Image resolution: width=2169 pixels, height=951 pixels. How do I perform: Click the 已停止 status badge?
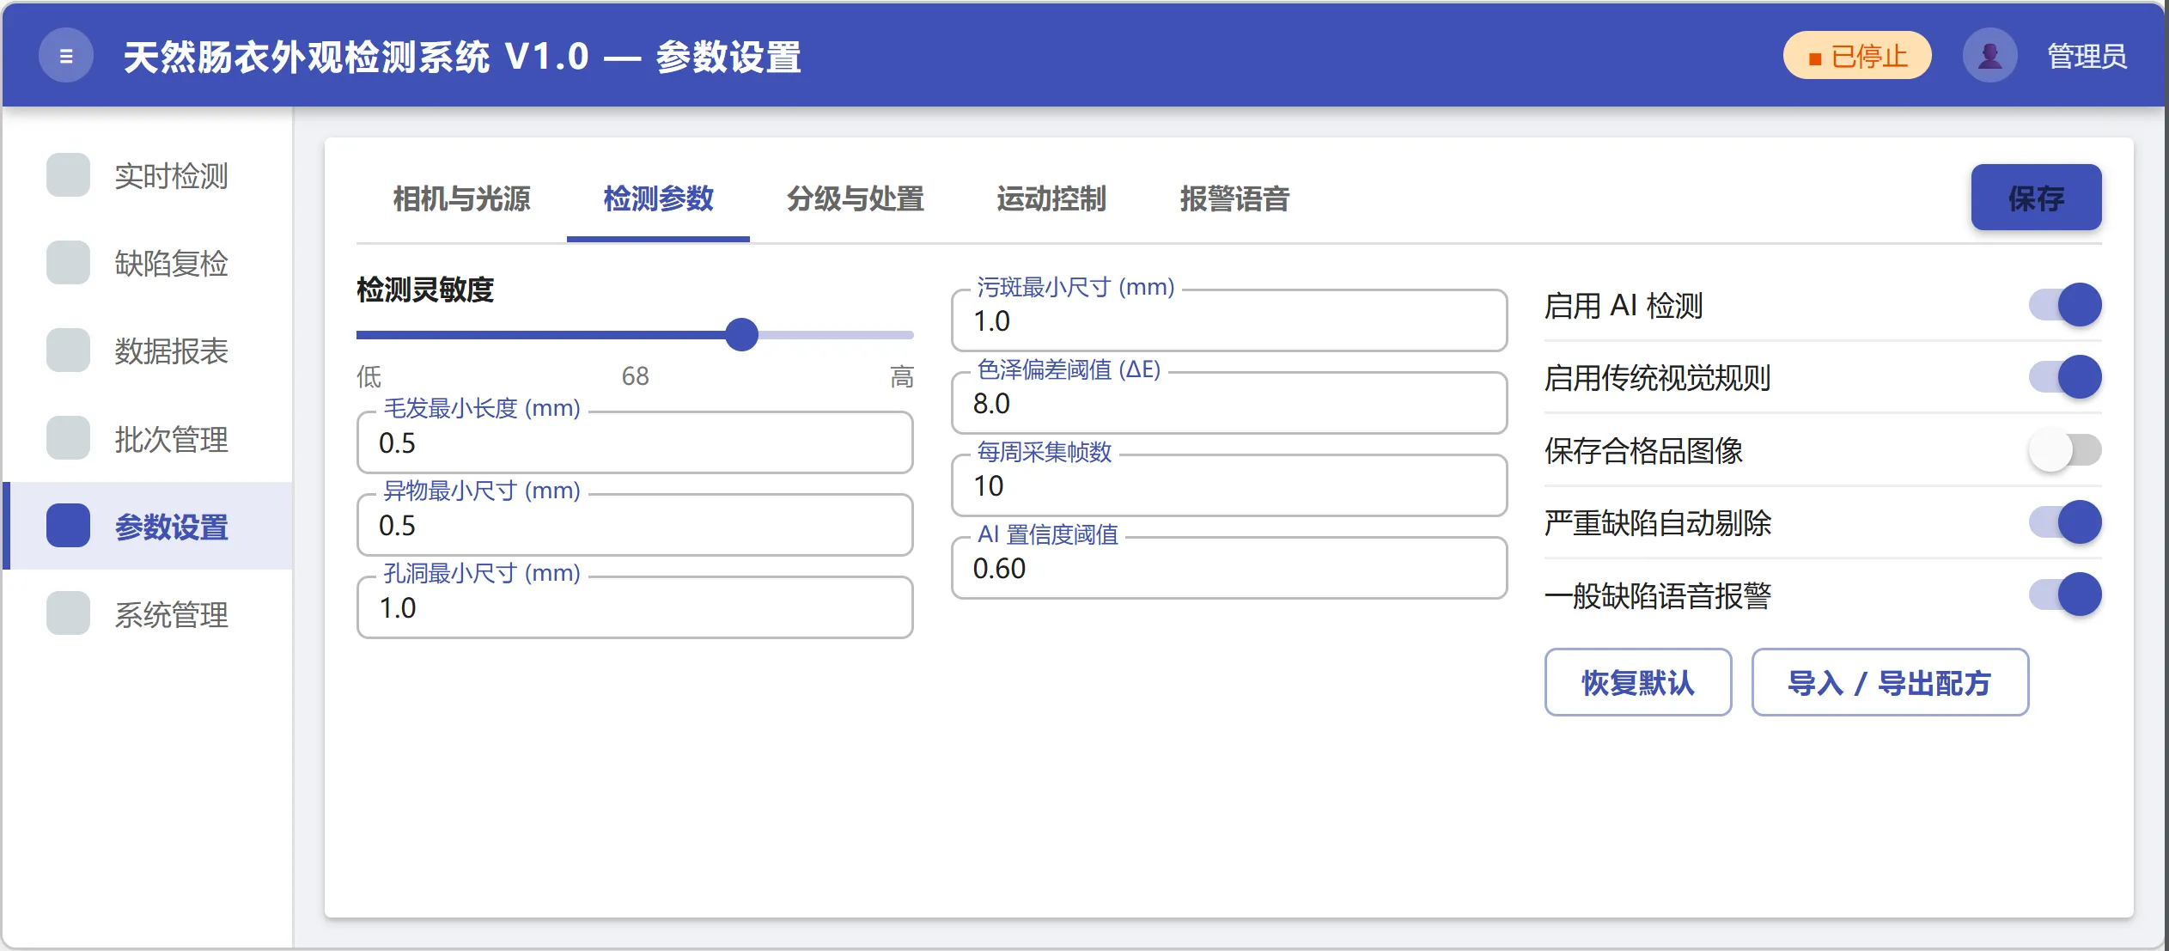pyautogui.click(x=1857, y=57)
